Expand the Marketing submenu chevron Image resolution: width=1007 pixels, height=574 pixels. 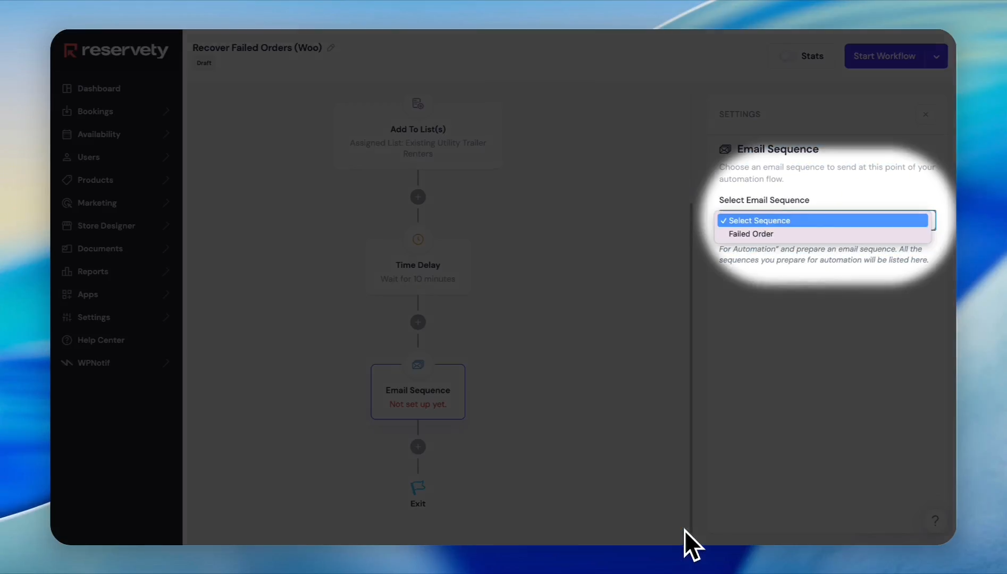166,202
